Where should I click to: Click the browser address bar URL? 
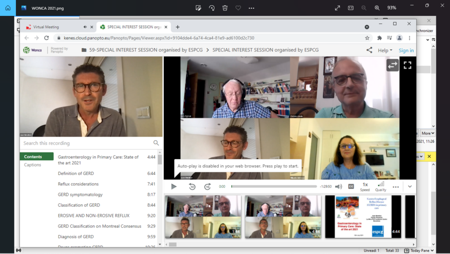pyautogui.click(x=159, y=38)
